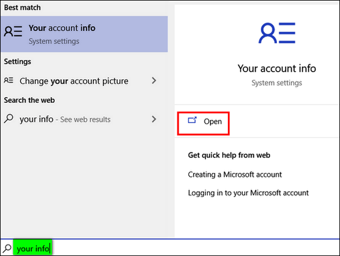
Task: Expand the your info web results chevron
Action: (x=154, y=119)
